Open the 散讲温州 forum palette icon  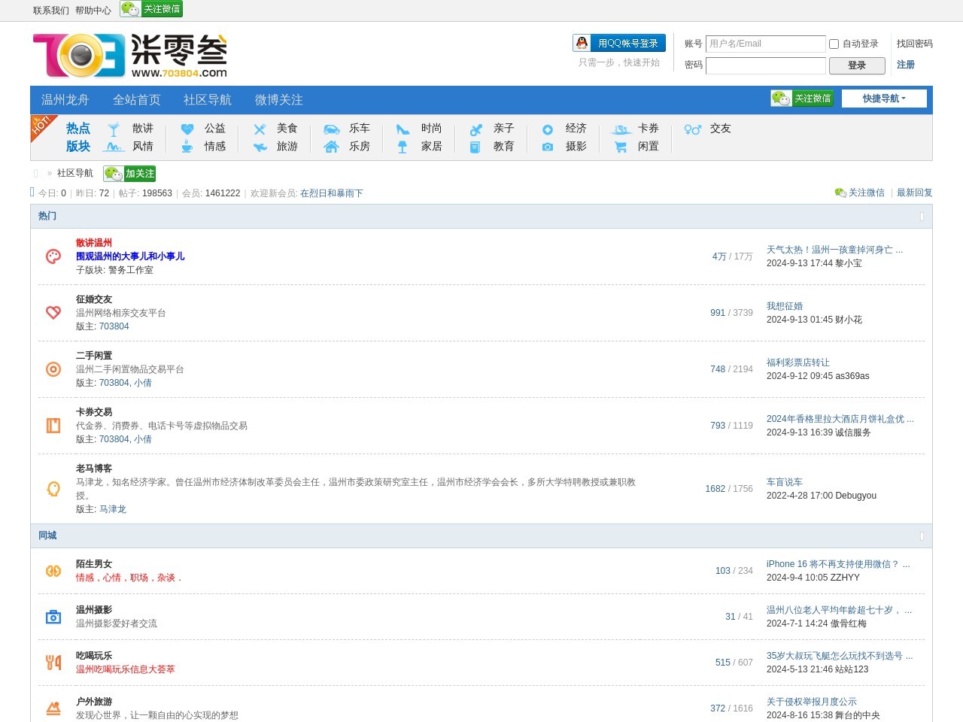pyautogui.click(x=53, y=256)
